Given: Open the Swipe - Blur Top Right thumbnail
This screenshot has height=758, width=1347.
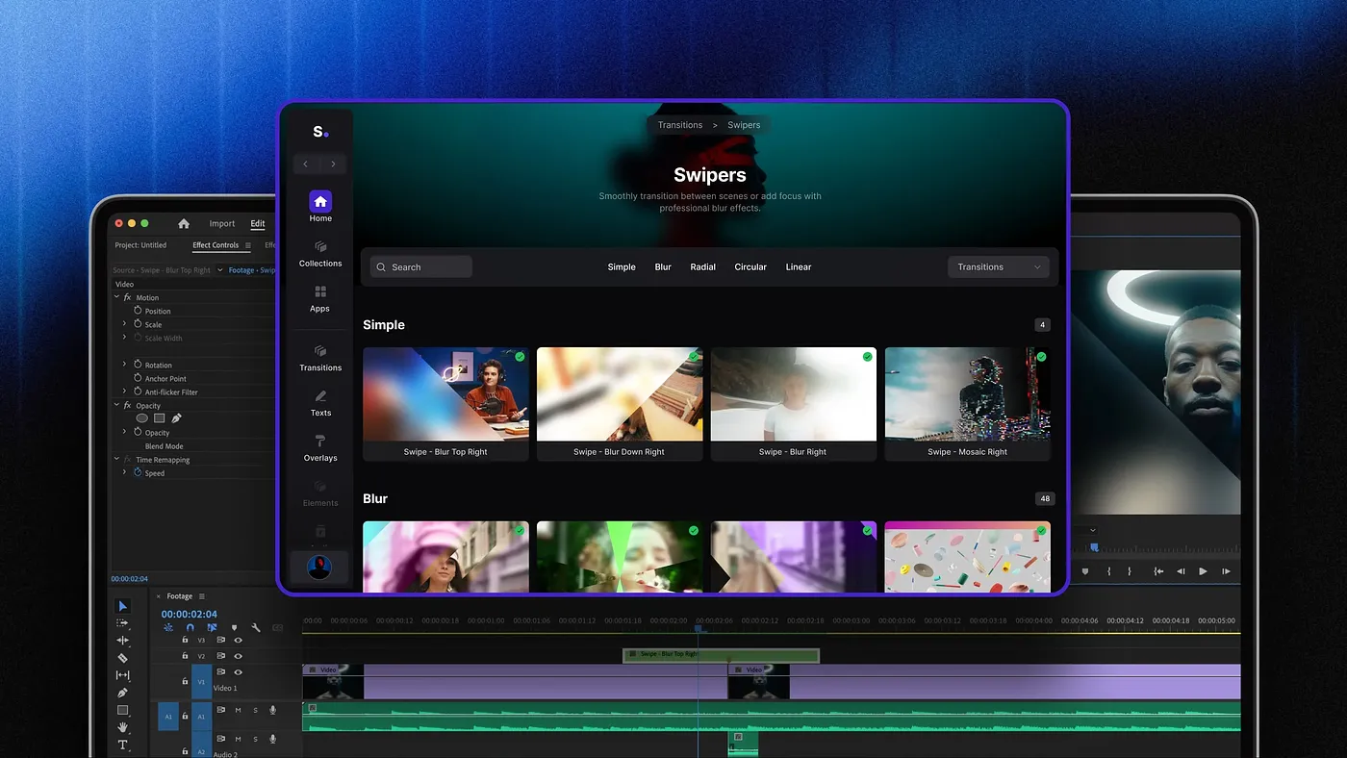Looking at the screenshot, I should coord(445,394).
